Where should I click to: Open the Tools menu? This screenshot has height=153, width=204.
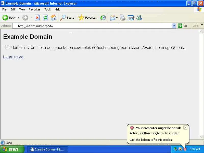click(x=48, y=9)
